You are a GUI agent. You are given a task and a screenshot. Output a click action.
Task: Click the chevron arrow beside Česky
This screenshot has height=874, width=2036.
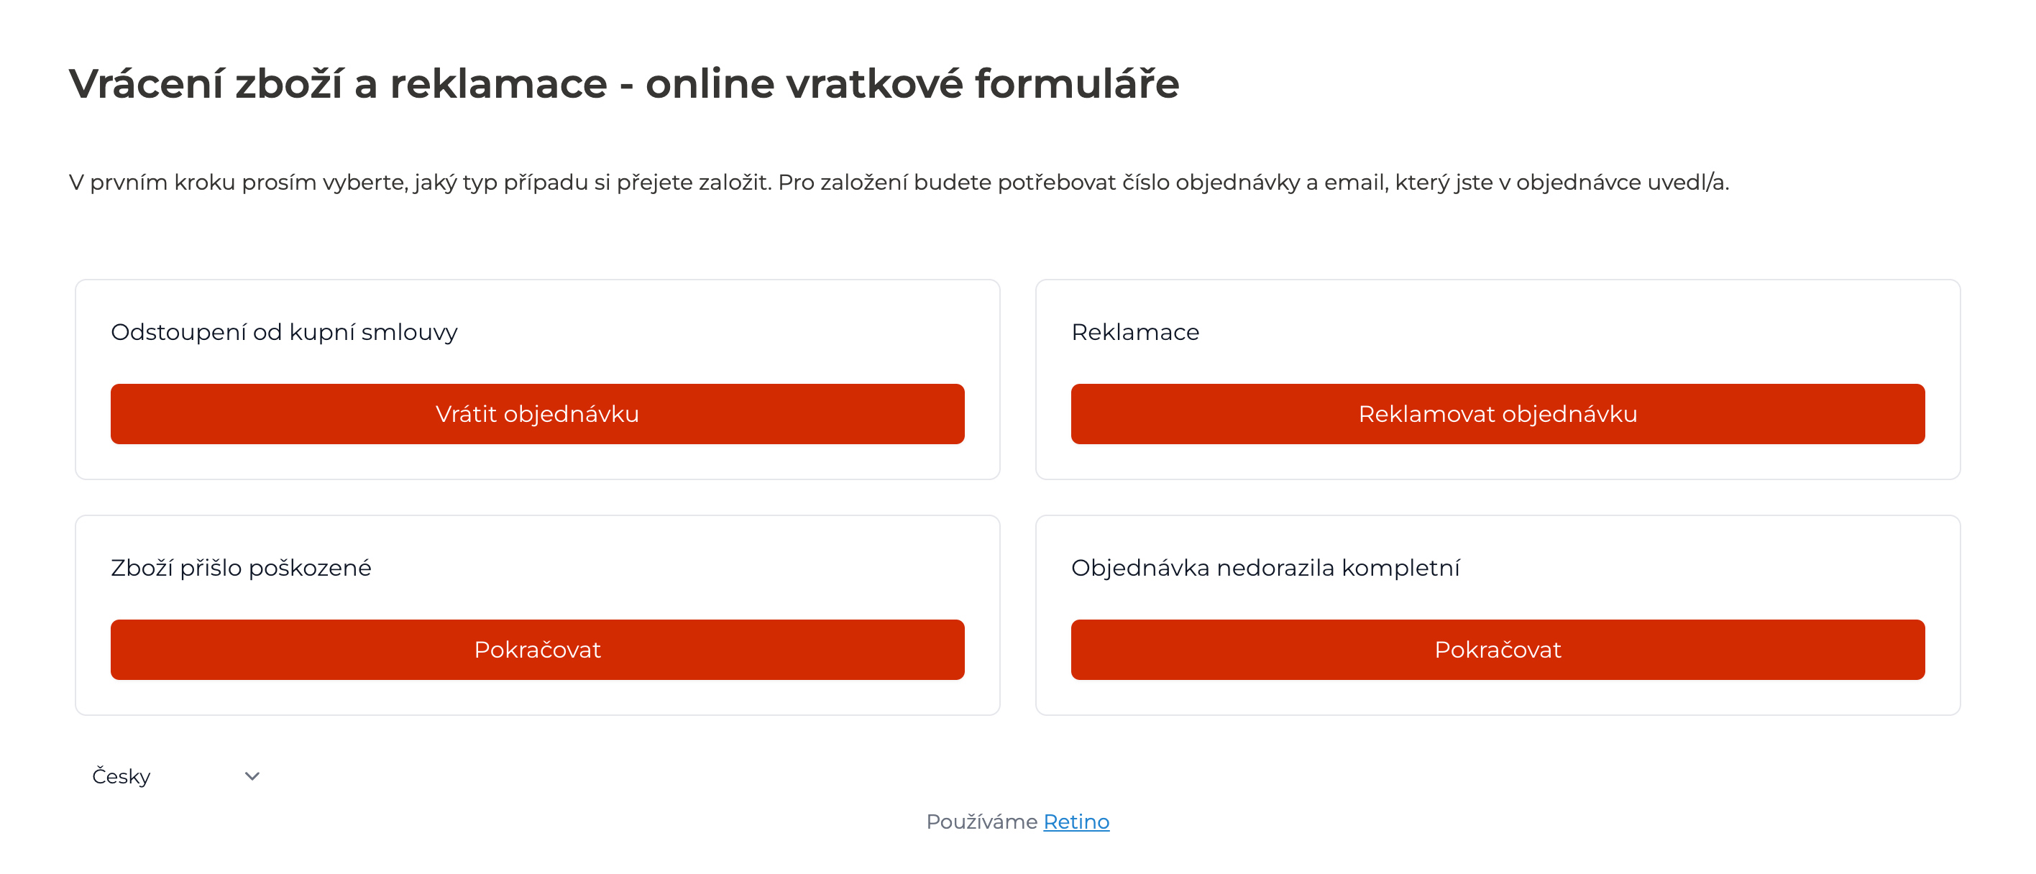[252, 776]
